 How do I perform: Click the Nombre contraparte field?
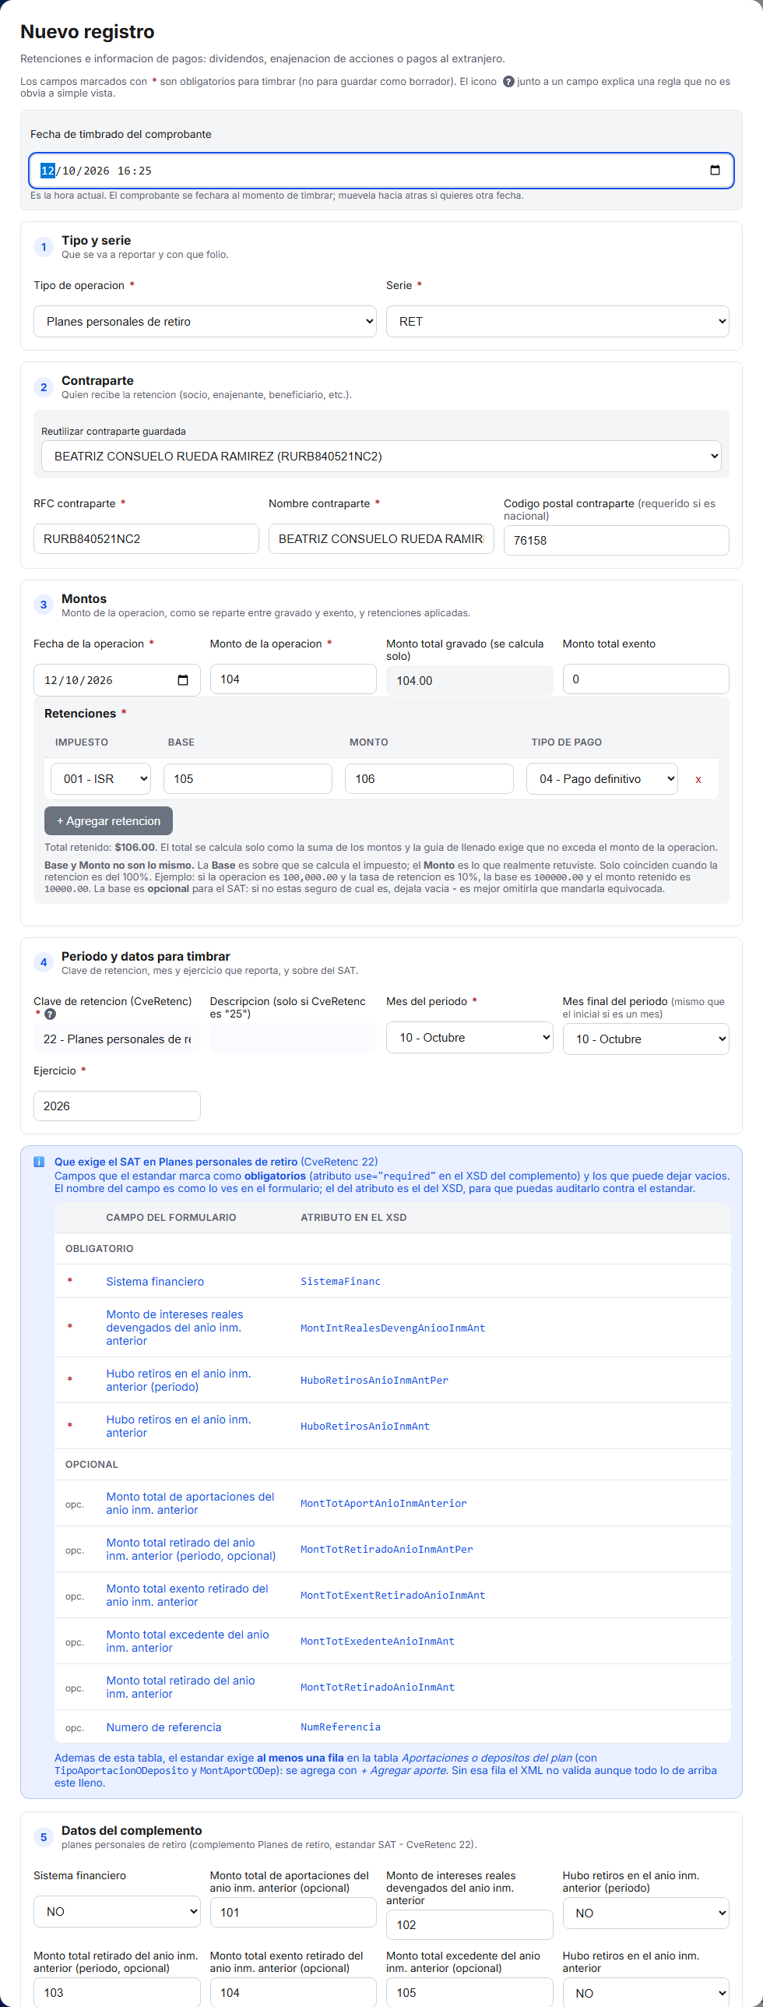pos(381,538)
